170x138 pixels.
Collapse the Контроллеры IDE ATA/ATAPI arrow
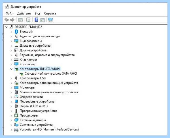pos(11,69)
